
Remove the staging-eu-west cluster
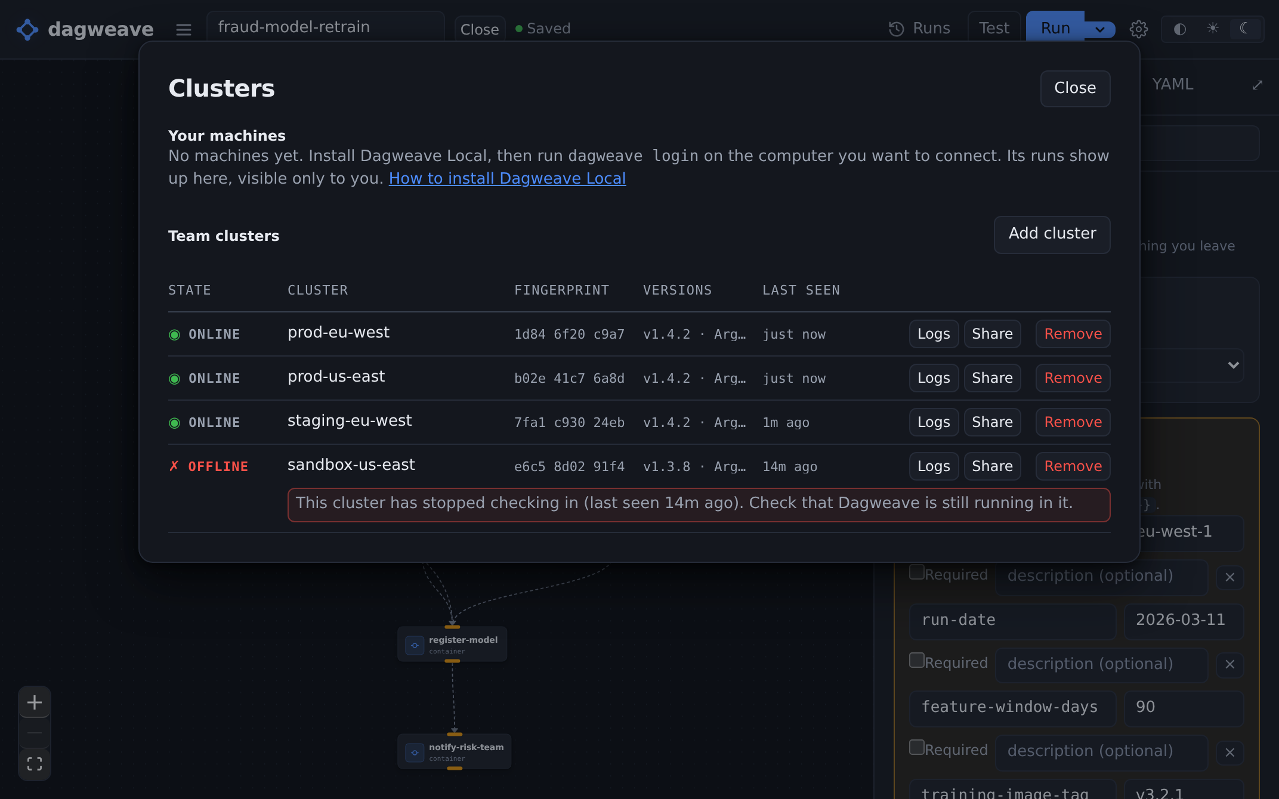tap(1073, 422)
